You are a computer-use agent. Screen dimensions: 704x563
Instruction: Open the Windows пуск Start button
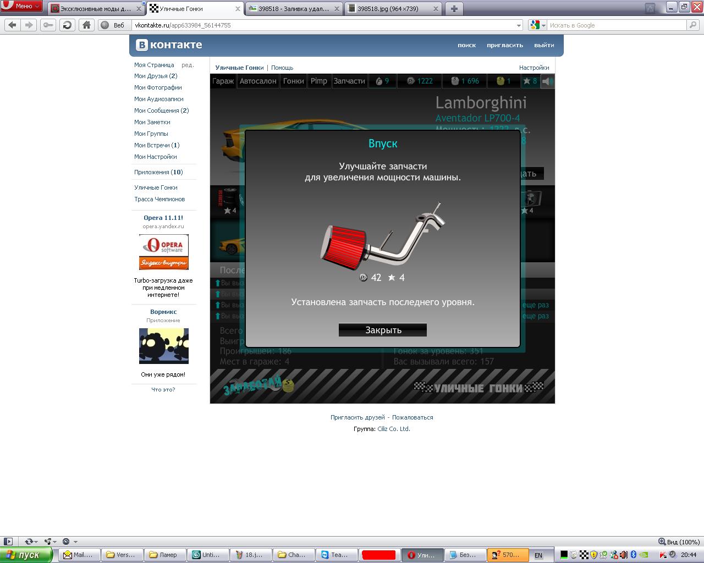26,555
